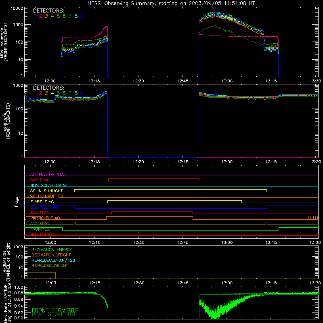Click REAR SEGMENTS legend in livetime plot

click(x=54, y=315)
